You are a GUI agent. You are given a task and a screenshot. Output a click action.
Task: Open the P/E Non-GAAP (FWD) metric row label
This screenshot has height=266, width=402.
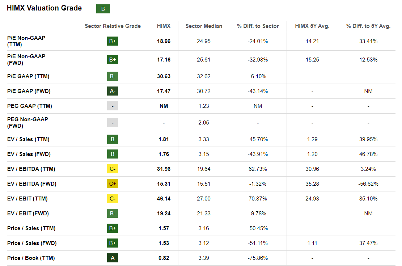26,60
